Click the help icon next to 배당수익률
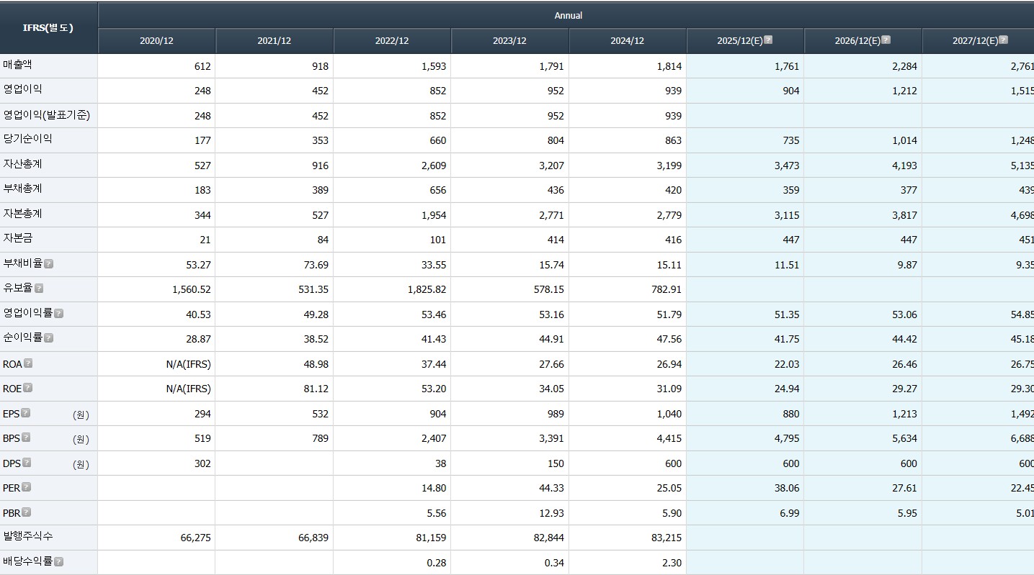 [x=58, y=561]
